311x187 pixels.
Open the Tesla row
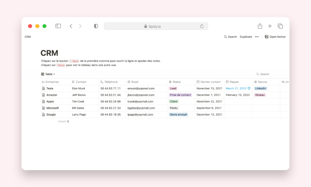50,88
